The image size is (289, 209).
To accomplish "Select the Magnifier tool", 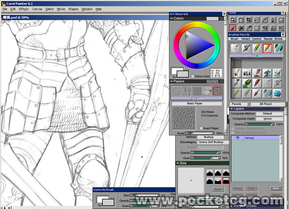I will click(233, 20).
